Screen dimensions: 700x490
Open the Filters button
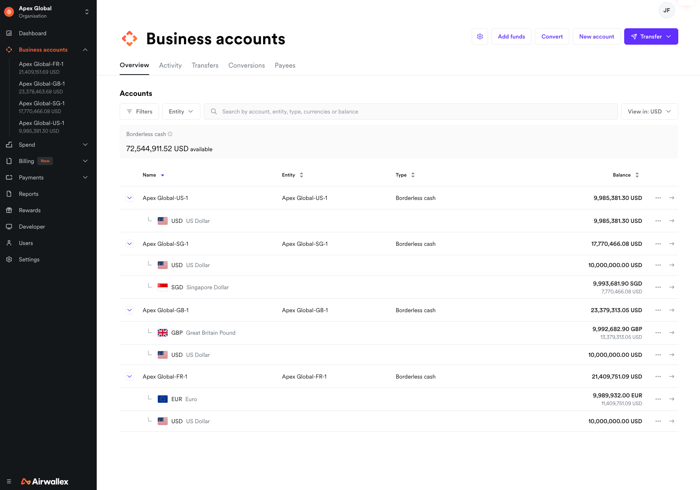[139, 111]
